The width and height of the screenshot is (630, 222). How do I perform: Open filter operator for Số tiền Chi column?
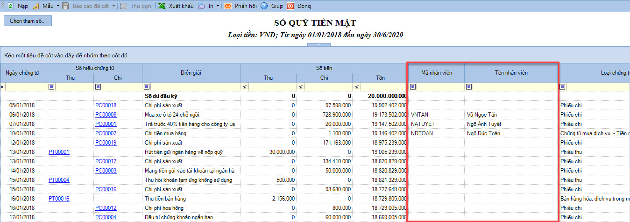click(301, 86)
